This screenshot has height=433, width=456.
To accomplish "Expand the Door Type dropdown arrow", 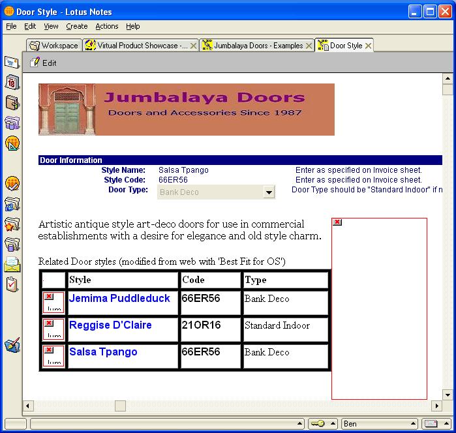I will [x=269, y=192].
